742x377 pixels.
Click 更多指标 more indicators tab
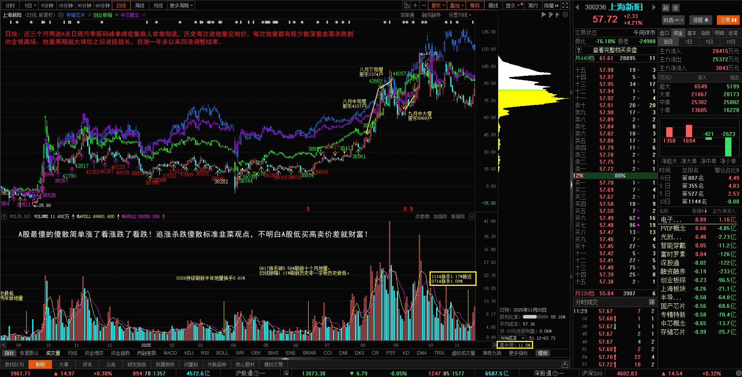[518, 353]
